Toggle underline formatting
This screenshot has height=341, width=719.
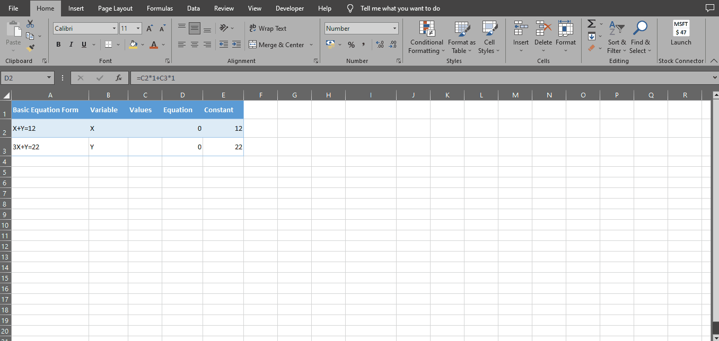point(83,44)
